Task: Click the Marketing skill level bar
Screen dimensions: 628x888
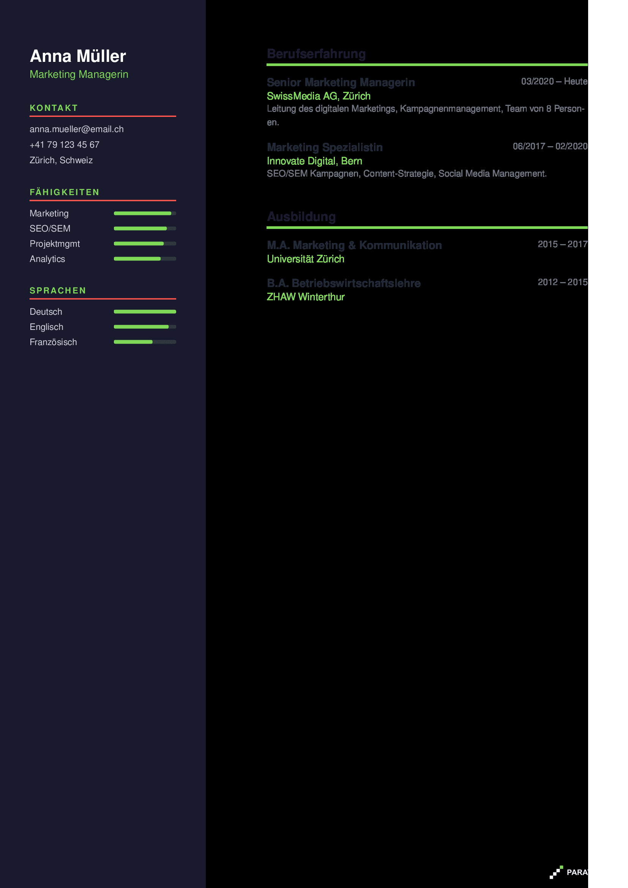Action: pos(145,213)
